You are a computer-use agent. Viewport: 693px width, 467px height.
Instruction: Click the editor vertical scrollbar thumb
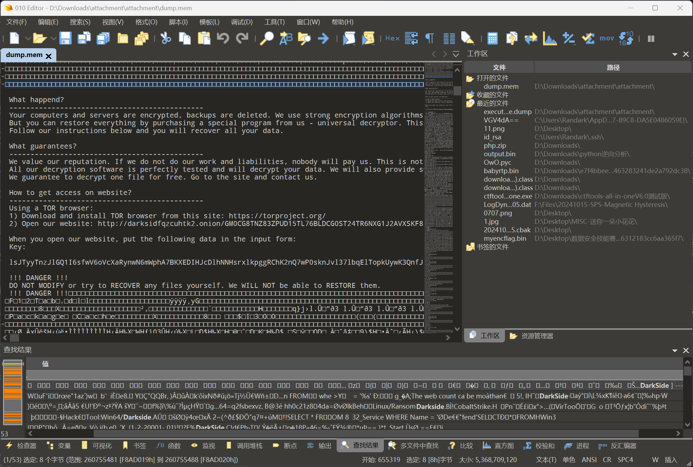click(457, 90)
